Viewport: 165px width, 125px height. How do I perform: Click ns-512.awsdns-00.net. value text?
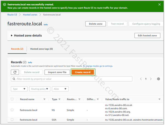[x=117, y=115]
